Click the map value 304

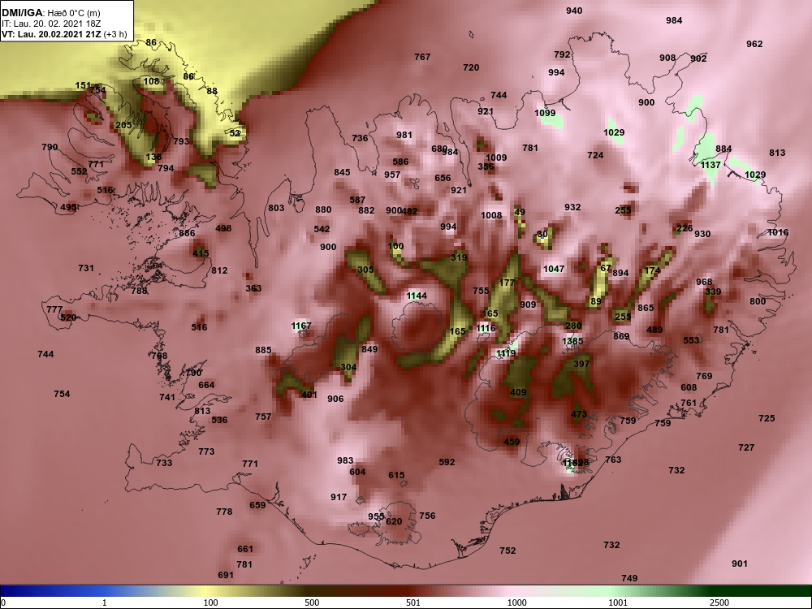[x=348, y=367]
